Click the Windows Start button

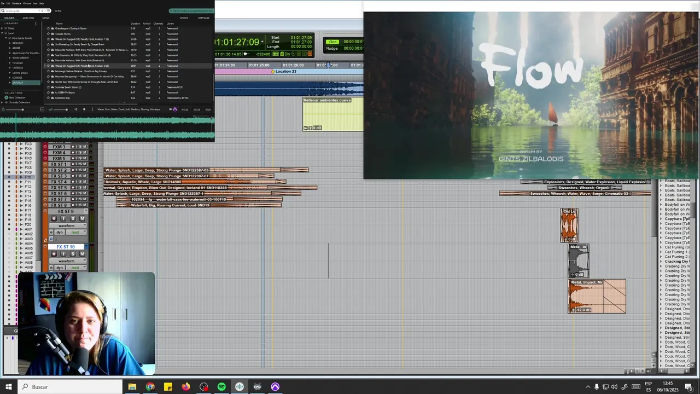pyautogui.click(x=9, y=387)
